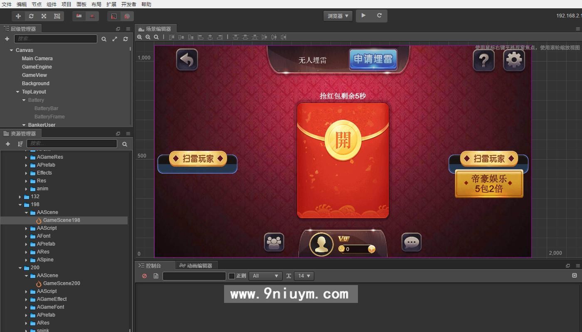
Task: Select the Rotate transform tool
Action: tap(31, 16)
